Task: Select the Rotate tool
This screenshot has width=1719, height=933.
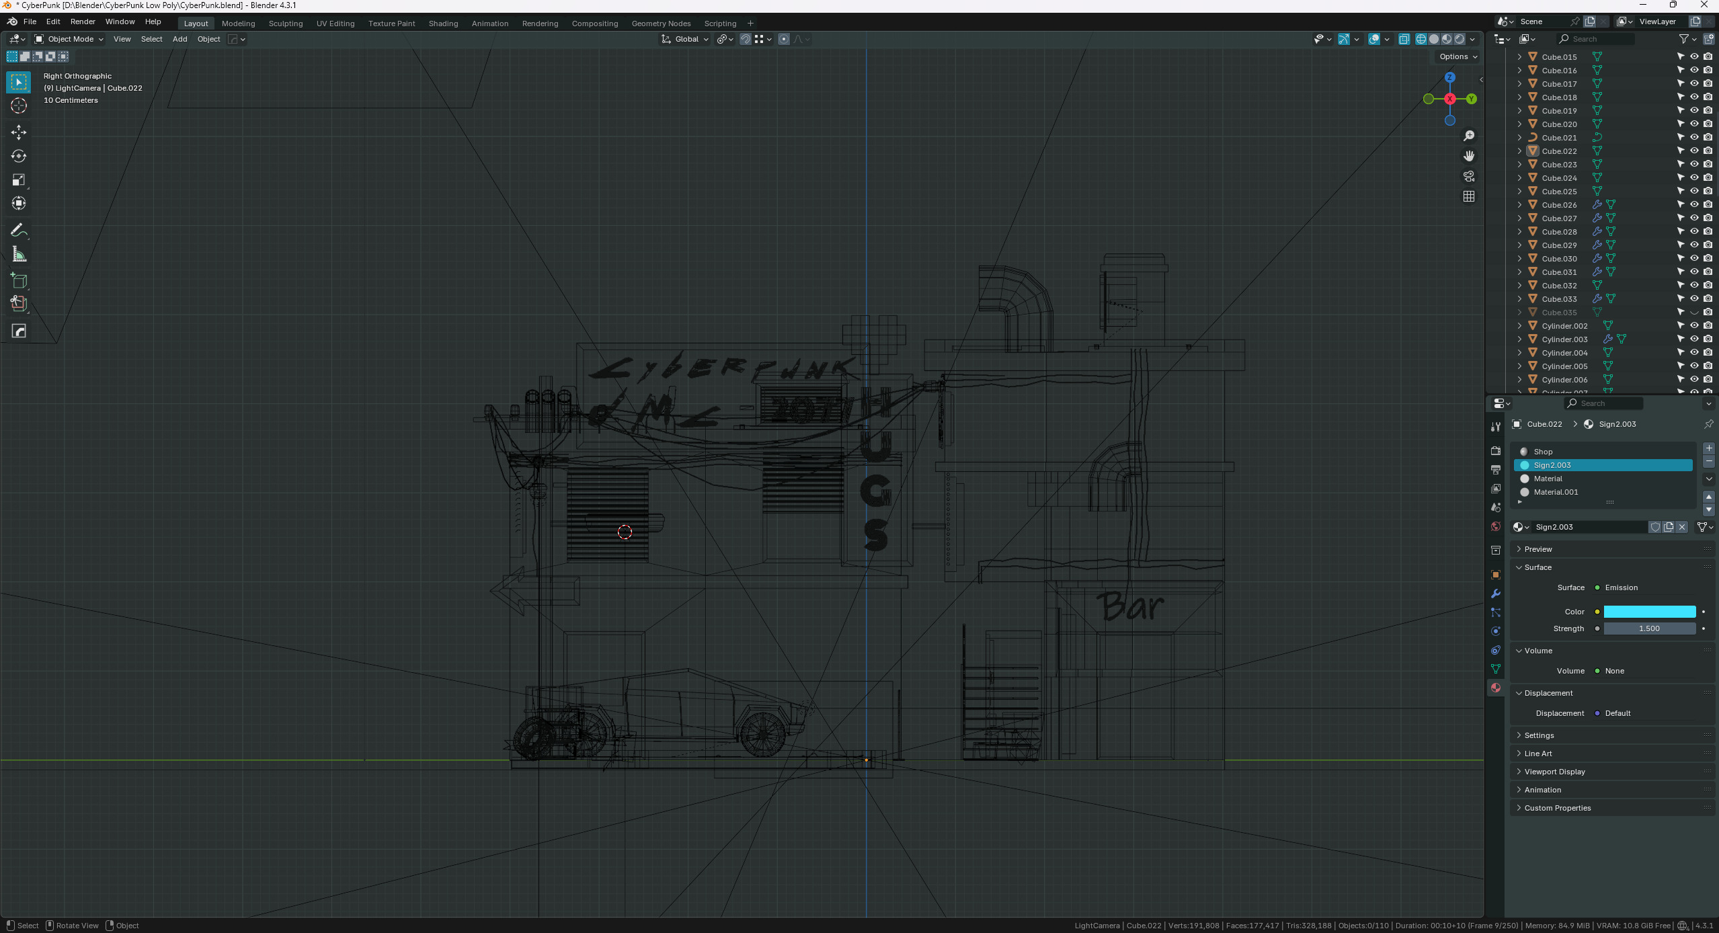Action: 19,156
